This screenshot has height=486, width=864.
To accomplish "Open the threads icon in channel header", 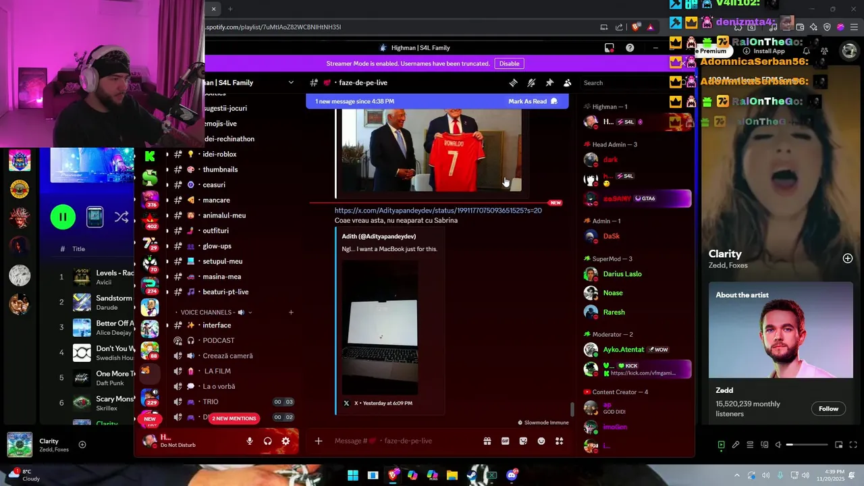I will pyautogui.click(x=513, y=82).
